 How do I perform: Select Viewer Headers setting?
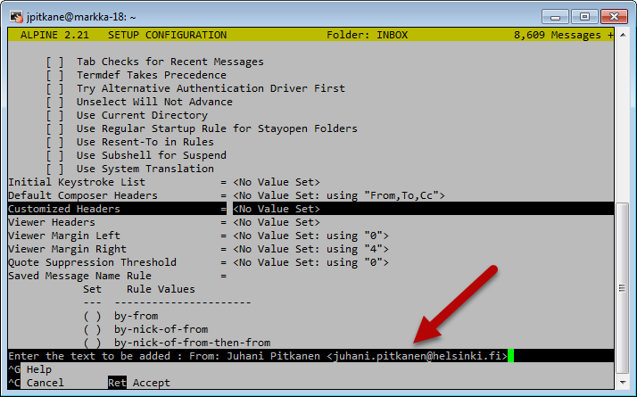pyautogui.click(x=164, y=222)
